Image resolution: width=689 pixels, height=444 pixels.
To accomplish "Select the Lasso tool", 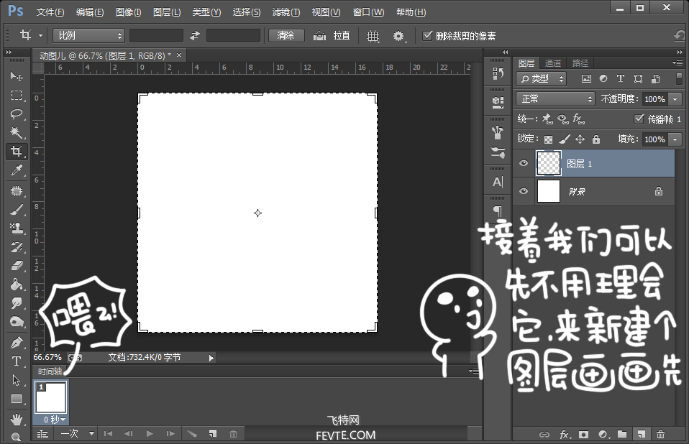I will (16, 114).
